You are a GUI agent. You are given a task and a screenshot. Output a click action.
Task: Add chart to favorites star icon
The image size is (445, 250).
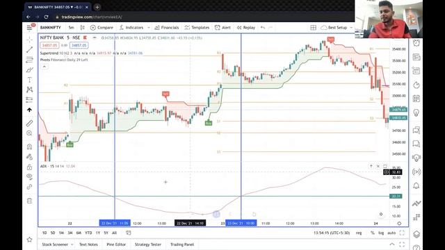click(29, 240)
